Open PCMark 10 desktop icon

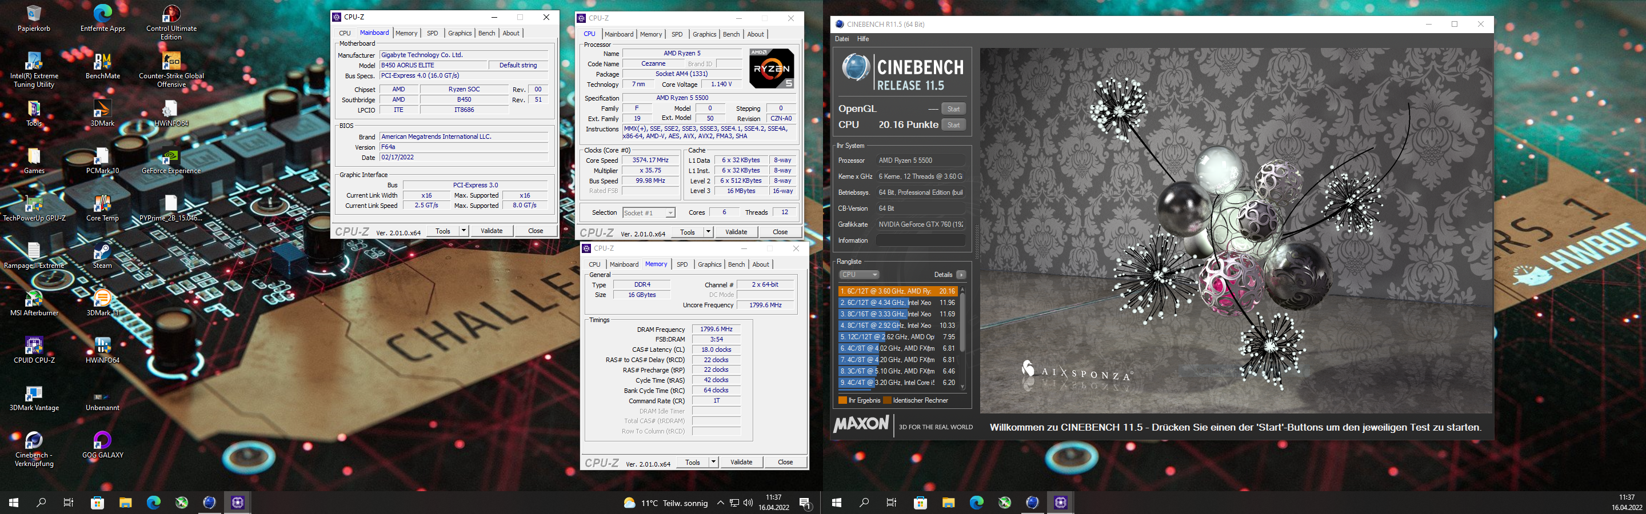tap(102, 161)
